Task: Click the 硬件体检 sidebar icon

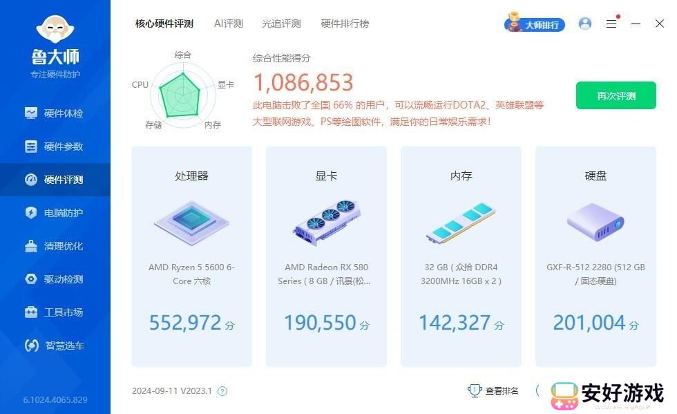Action: [31, 113]
